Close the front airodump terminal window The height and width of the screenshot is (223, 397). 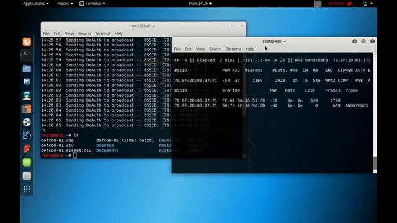[x=372, y=42]
